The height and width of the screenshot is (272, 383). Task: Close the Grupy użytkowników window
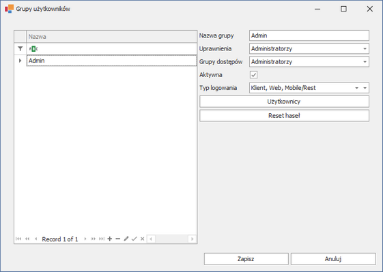click(370, 9)
